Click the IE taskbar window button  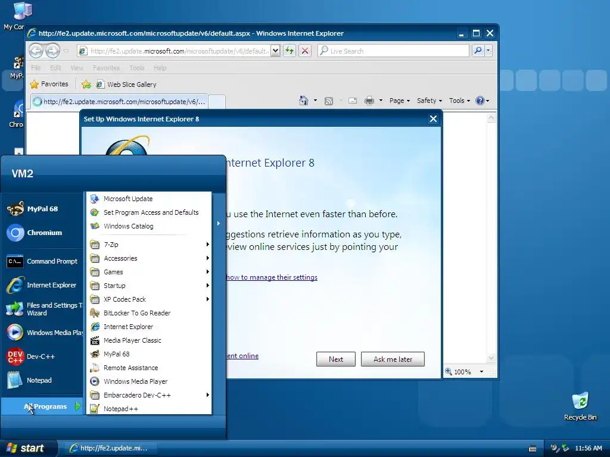pyautogui.click(x=110, y=448)
